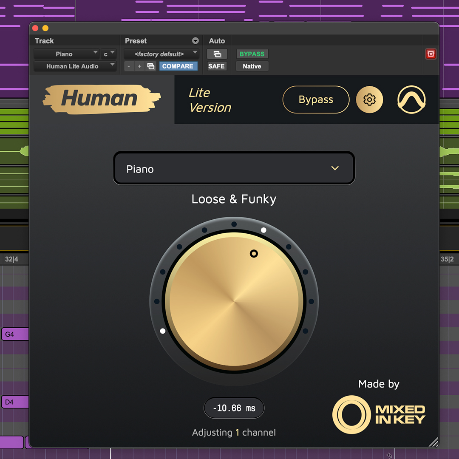Click the Lite Version text
Image resolution: width=459 pixels, height=459 pixels.
point(210,100)
